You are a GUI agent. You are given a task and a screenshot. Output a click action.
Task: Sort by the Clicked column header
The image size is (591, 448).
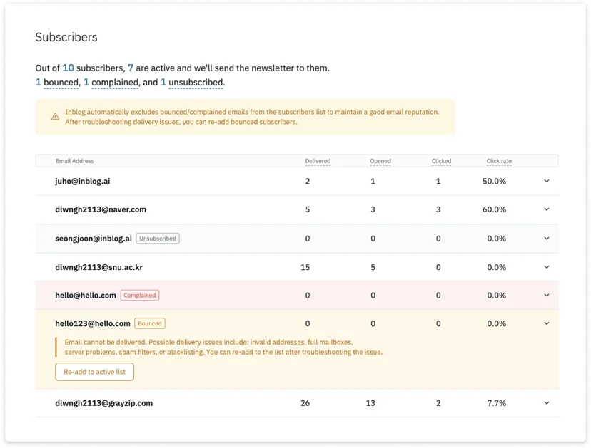441,161
